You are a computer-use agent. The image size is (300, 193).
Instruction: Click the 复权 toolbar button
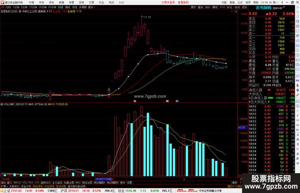pos(193,7)
